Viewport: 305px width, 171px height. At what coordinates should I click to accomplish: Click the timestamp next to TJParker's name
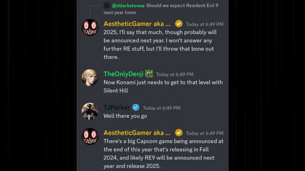161,108
